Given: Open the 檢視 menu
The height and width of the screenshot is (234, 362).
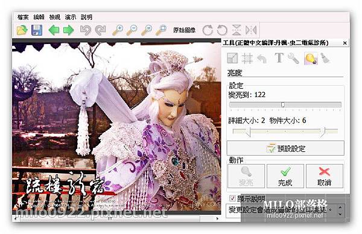Looking at the screenshot, I should (55, 17).
